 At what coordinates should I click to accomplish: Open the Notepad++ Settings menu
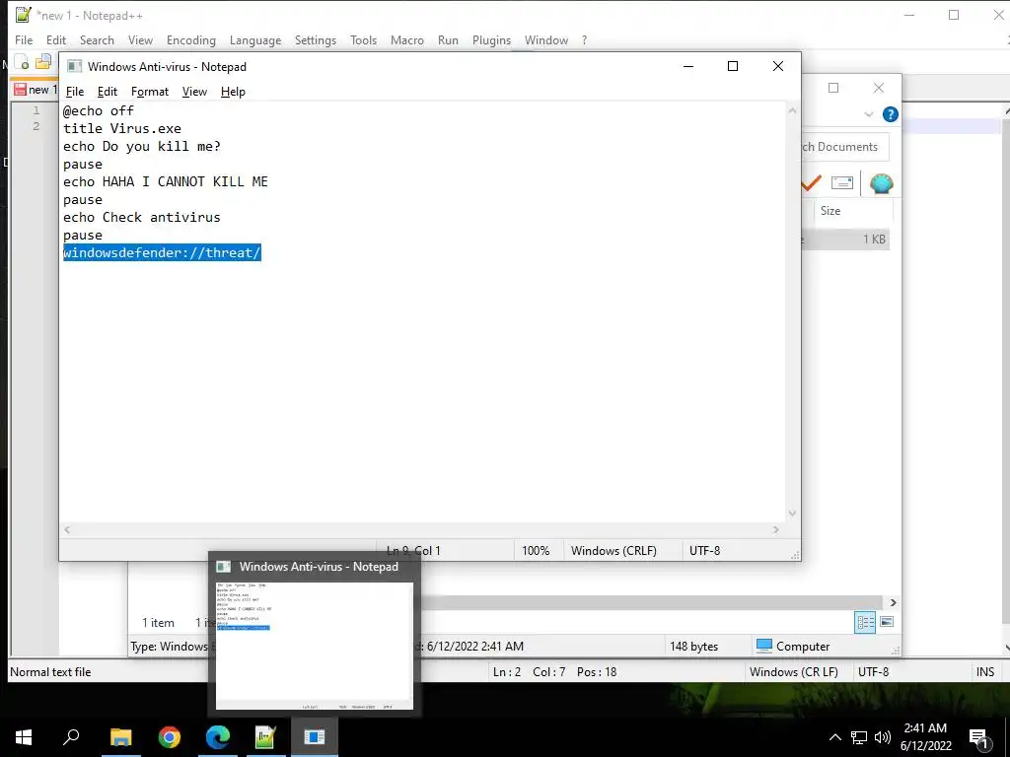pos(315,39)
